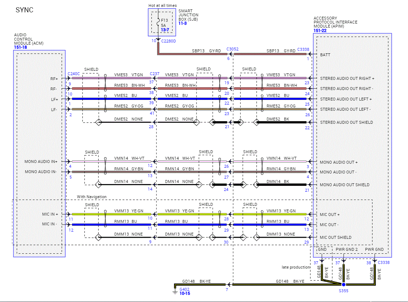Select MIC IN - label
The image size is (408, 302).
pyautogui.click(x=49, y=224)
